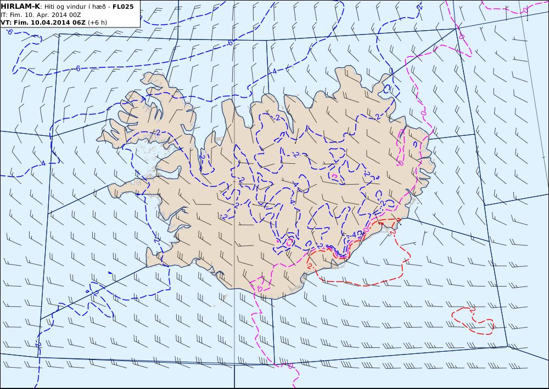Select the 'IT: Fim. 10. Apr. 2014 00Z' line
Screen dimensions: 549x389
41,15
